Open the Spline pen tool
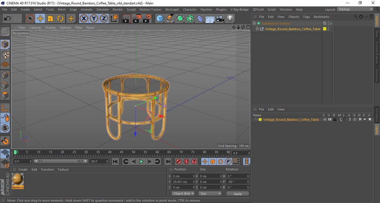Viewport: 380px width, 203px height. (170, 19)
